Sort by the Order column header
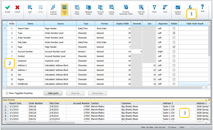This screenshot has height=130, width=213. [12, 23]
